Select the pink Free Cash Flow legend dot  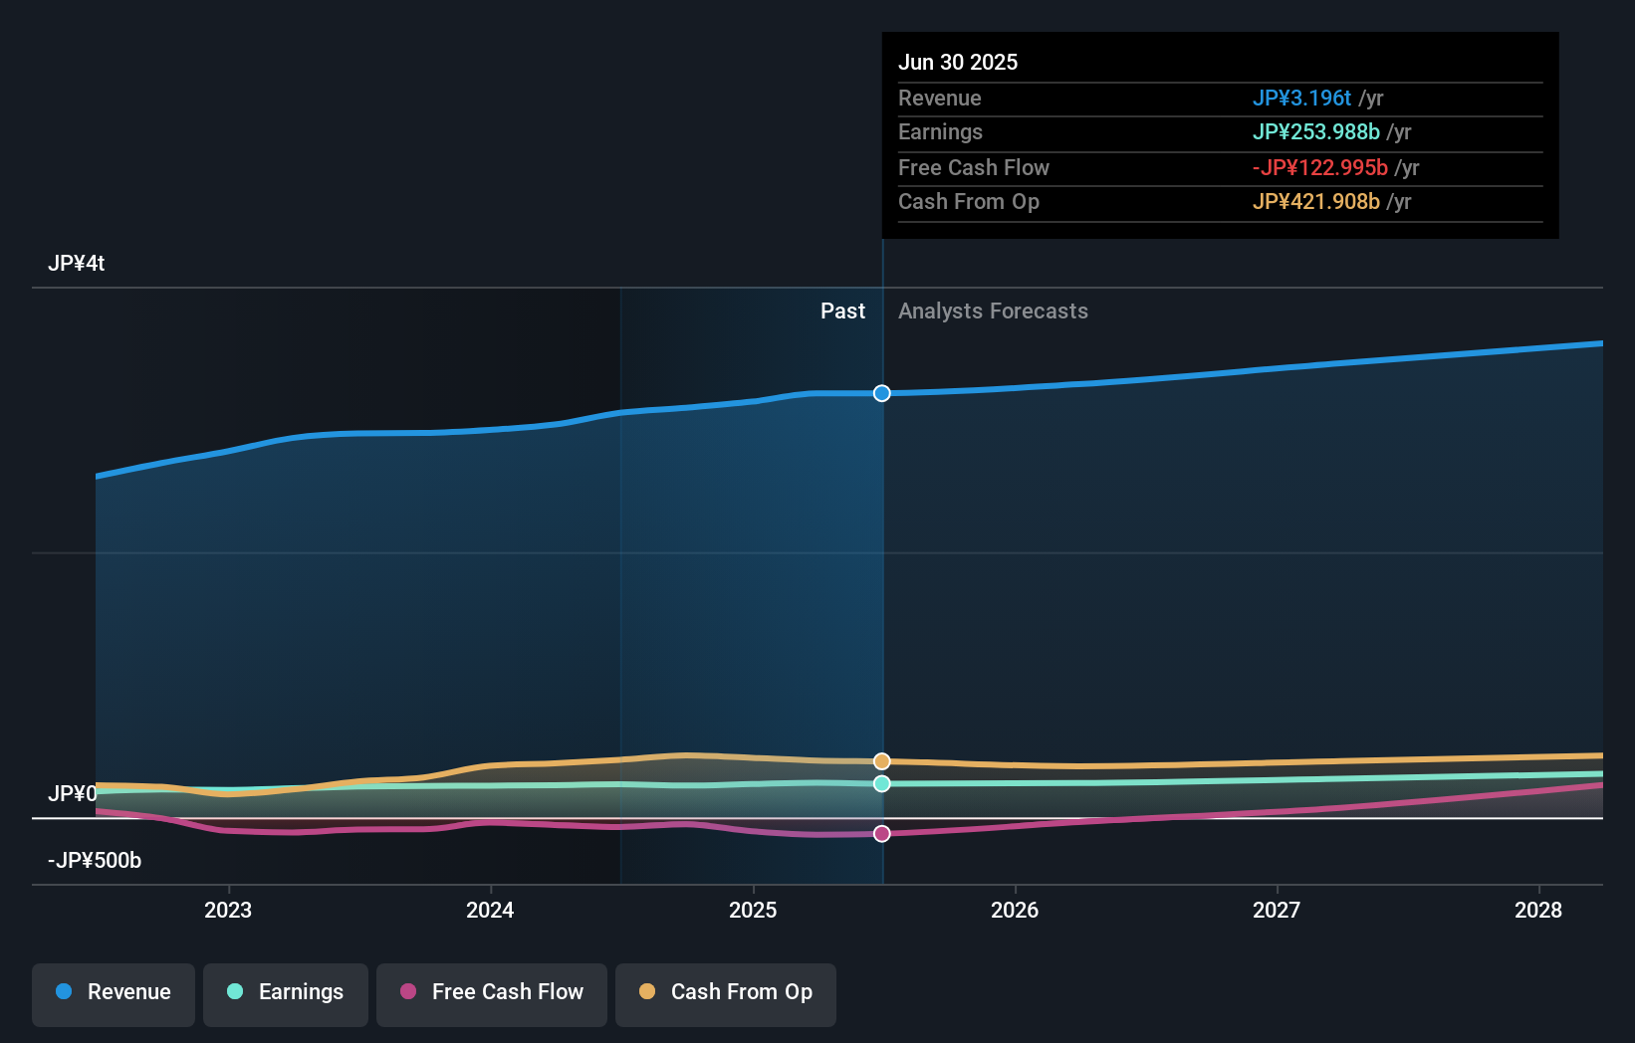(x=407, y=992)
